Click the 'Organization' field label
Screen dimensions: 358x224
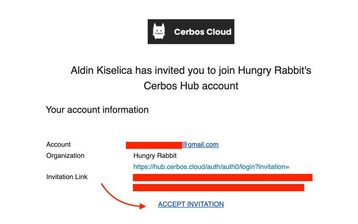pyautogui.click(x=65, y=155)
